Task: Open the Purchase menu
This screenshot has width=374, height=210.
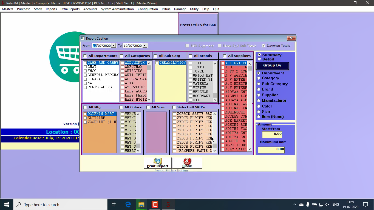Action: [x=24, y=9]
